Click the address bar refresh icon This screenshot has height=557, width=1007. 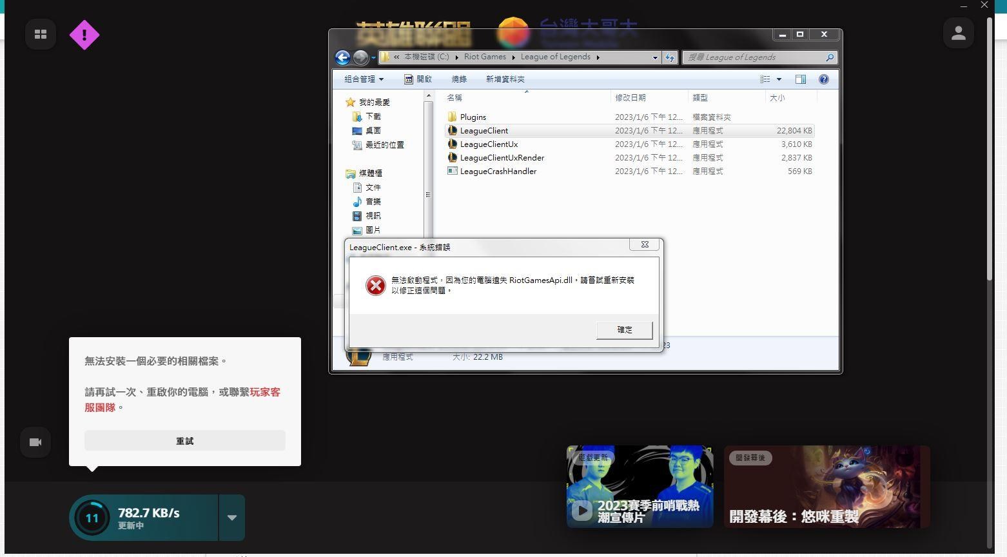670,57
